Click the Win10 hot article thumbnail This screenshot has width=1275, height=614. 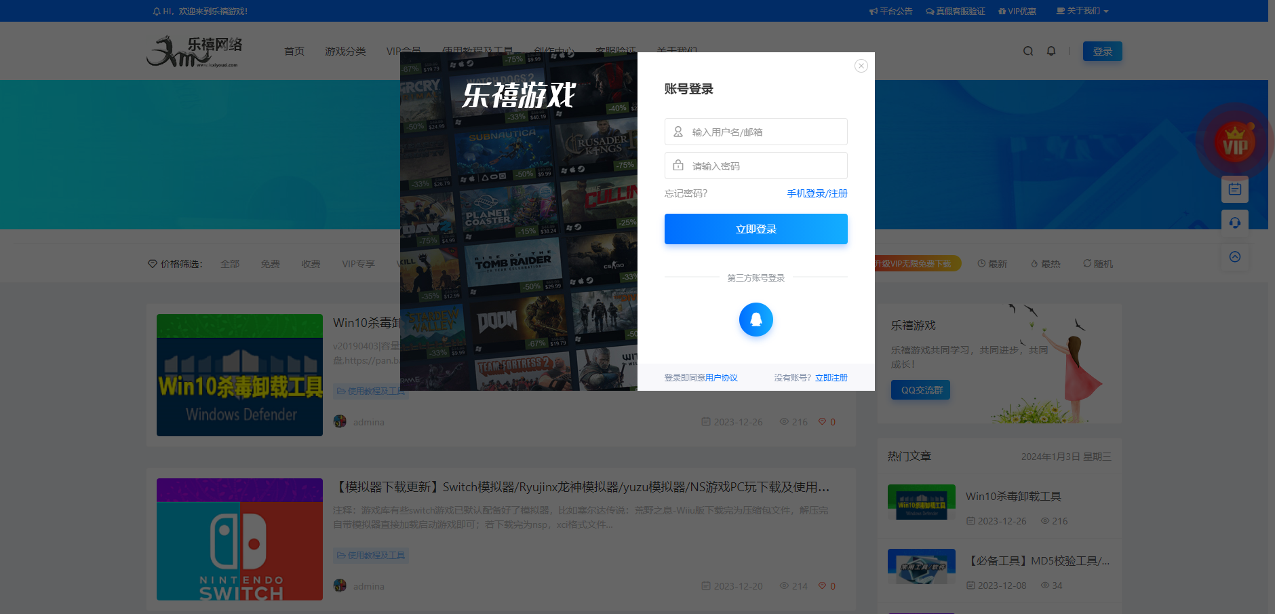[921, 502]
